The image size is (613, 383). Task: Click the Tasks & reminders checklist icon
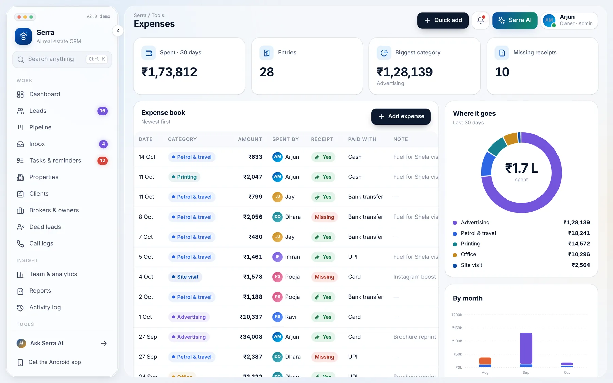click(20, 161)
